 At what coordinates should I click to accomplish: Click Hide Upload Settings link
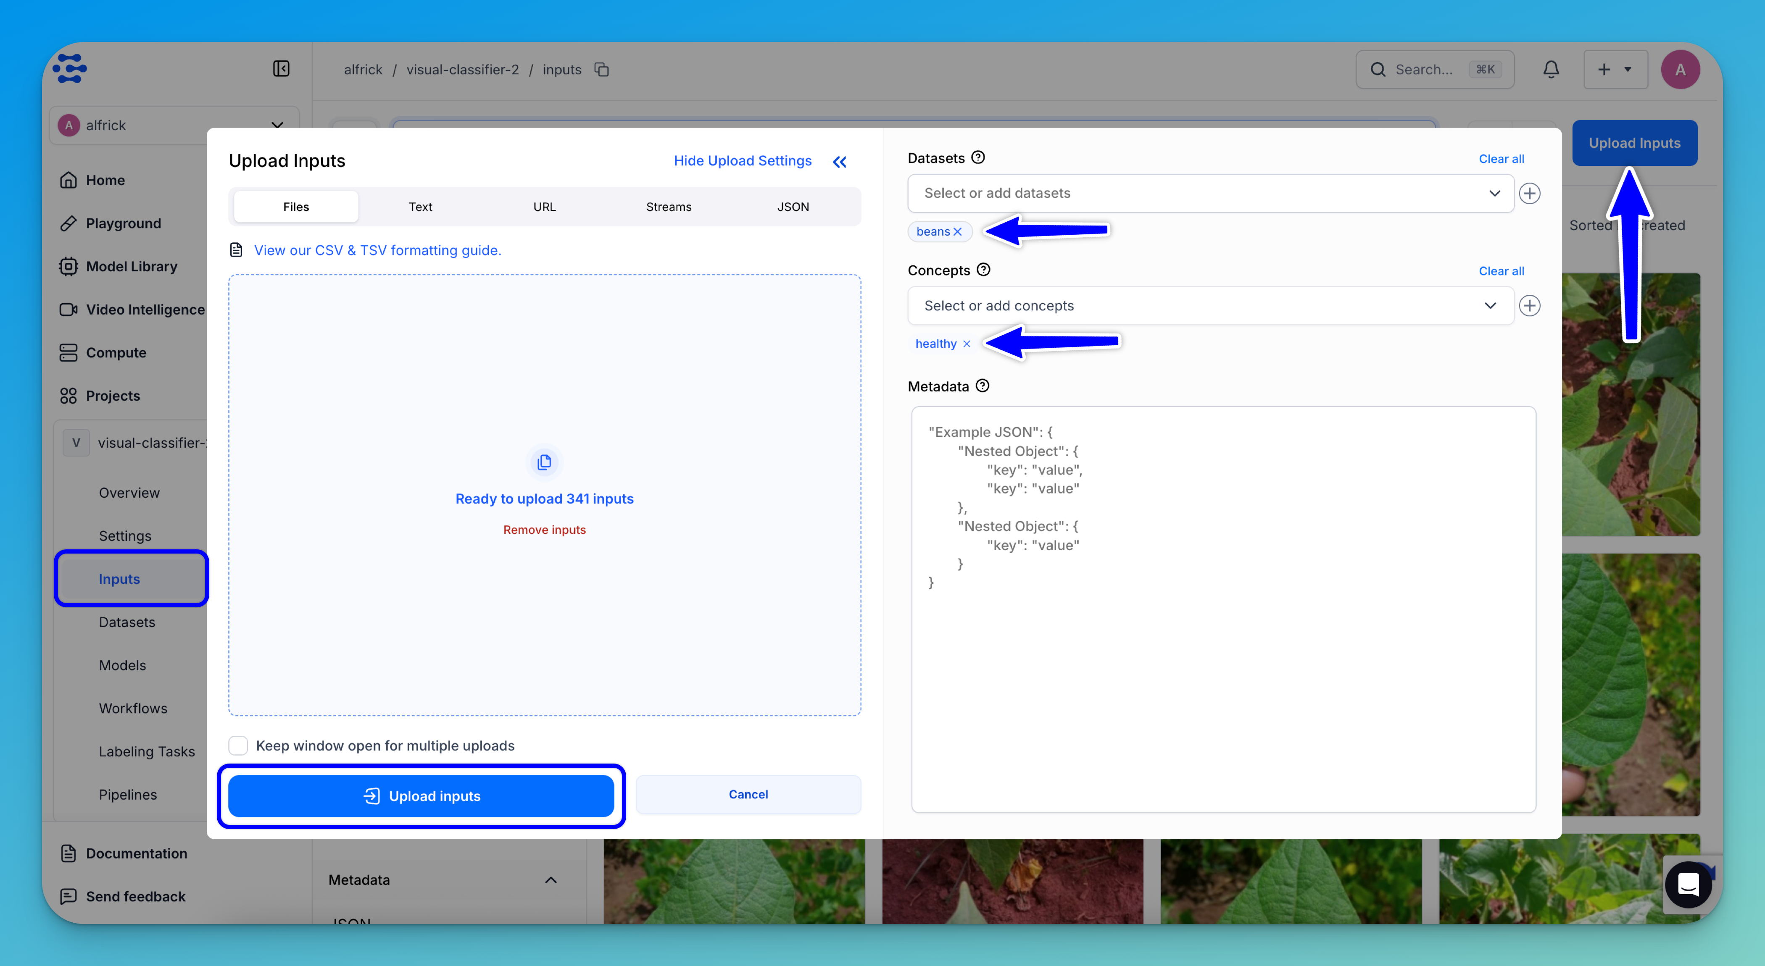point(742,161)
